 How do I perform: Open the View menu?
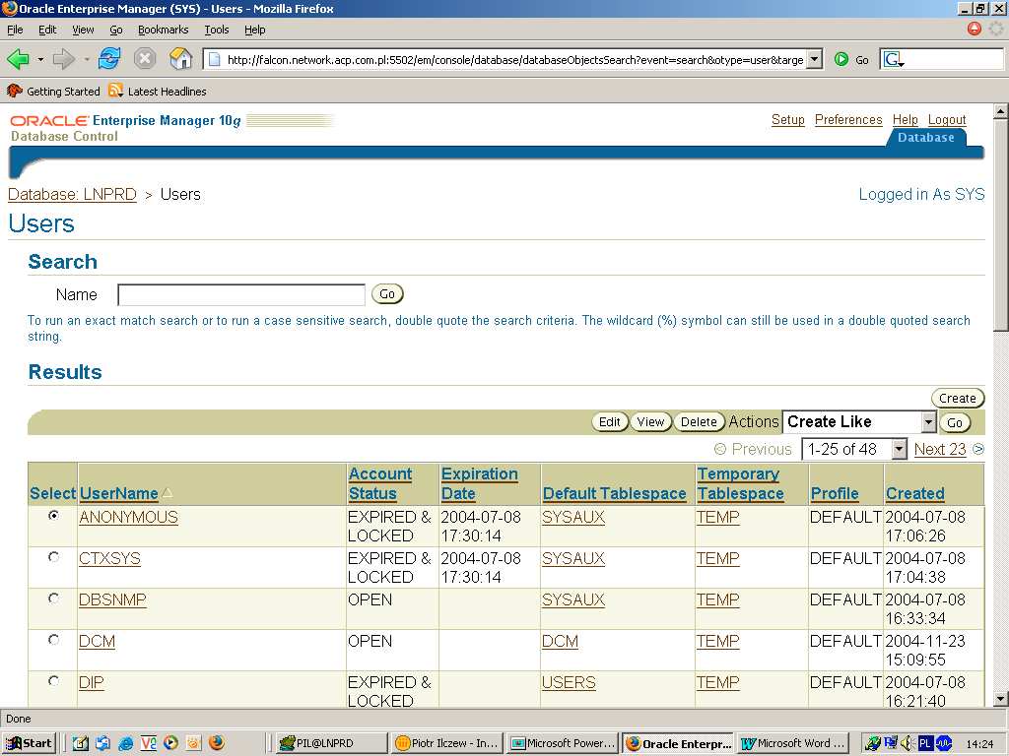tap(83, 30)
